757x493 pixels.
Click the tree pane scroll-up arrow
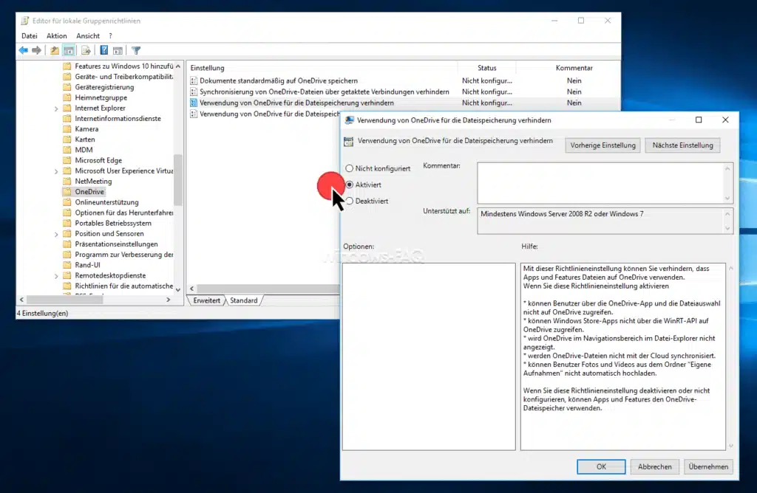[x=178, y=66]
